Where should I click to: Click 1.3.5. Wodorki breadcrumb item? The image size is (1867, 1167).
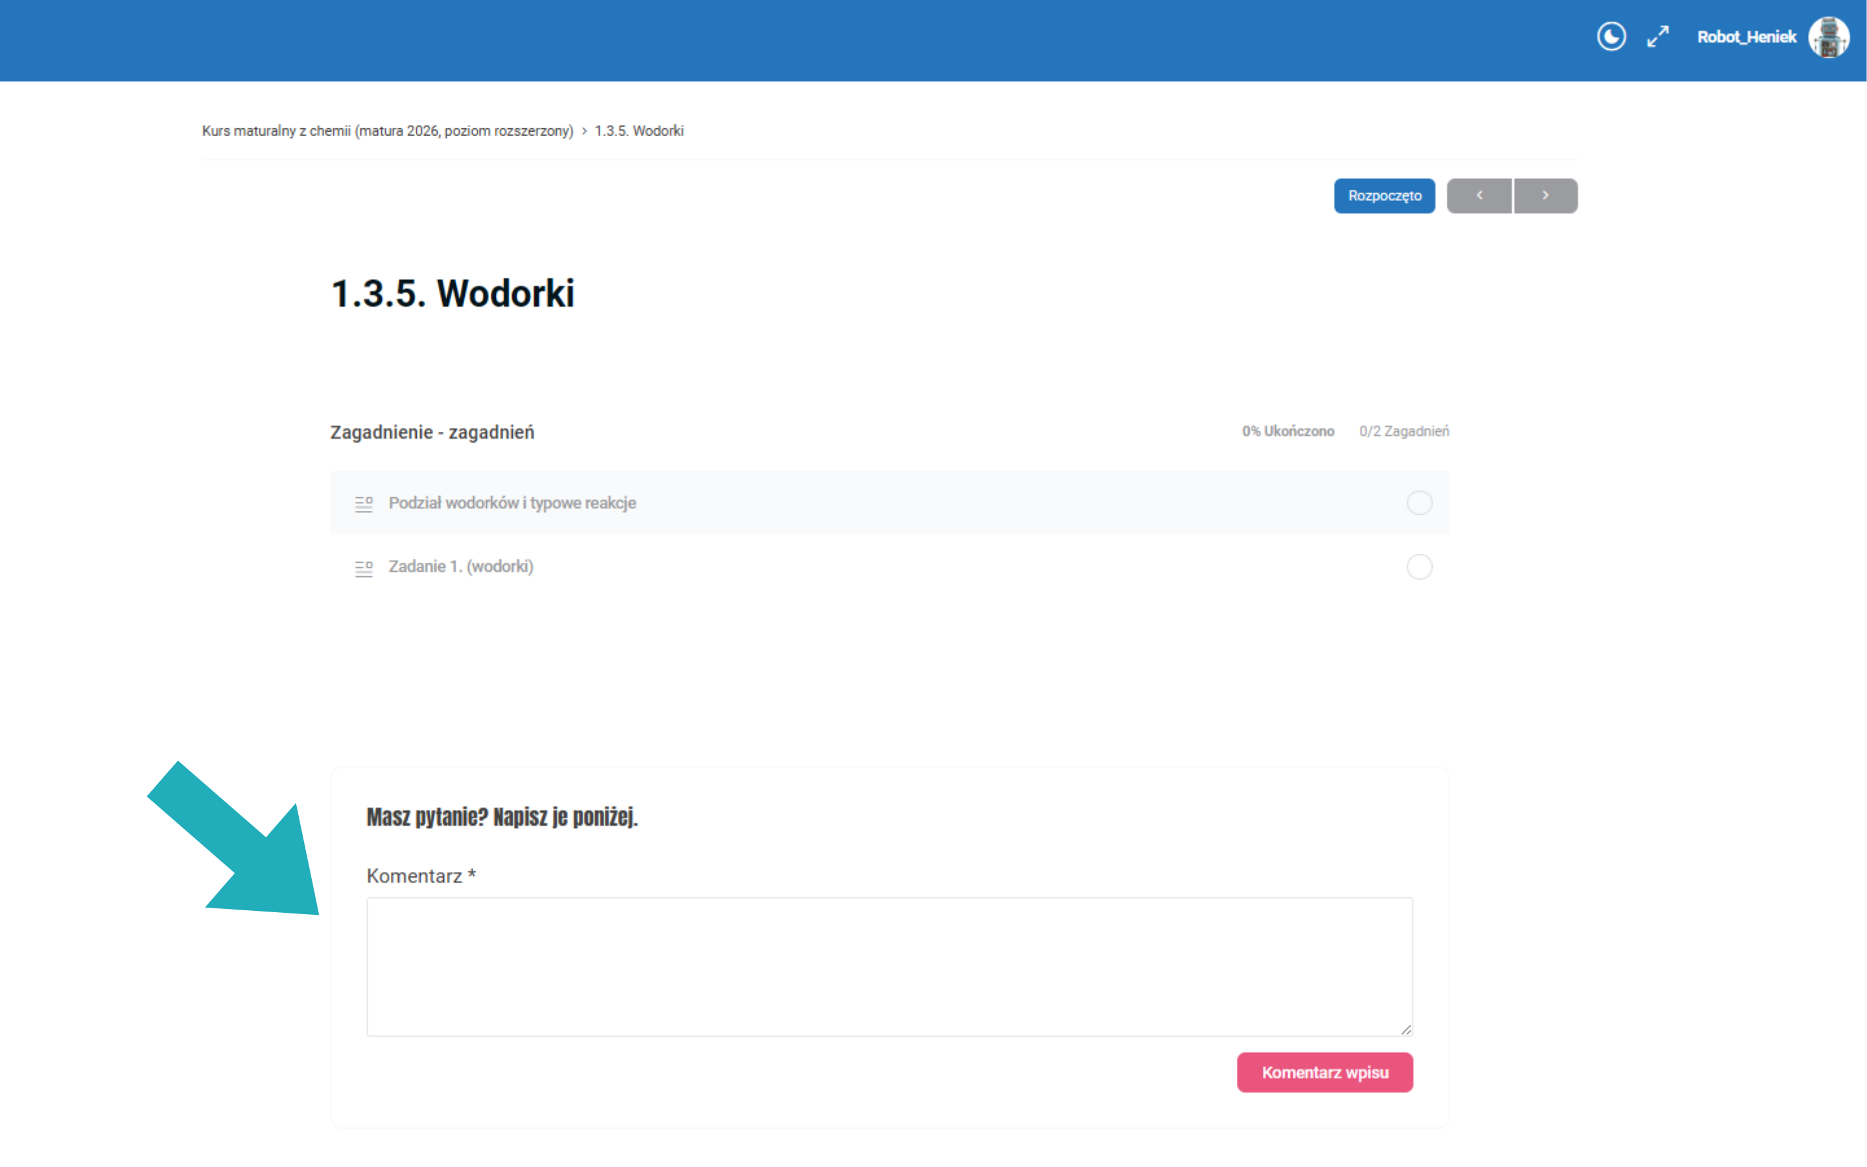tap(639, 131)
